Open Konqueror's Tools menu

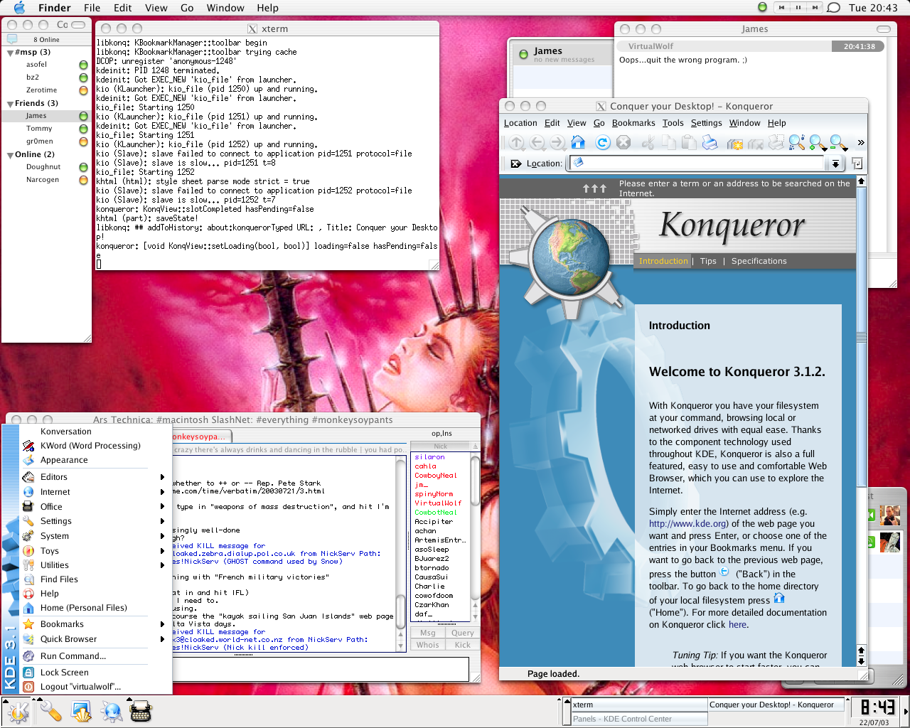click(x=673, y=123)
